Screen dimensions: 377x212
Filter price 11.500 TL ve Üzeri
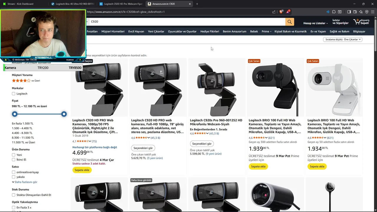coord(24,143)
